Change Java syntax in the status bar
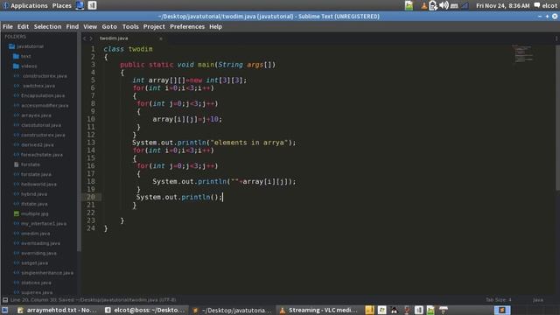Screen dimensions: 560x315 [x=538, y=300]
